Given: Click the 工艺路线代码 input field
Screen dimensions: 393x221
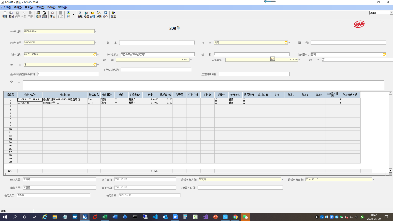Looking at the screenshot, I should pos(156,70).
